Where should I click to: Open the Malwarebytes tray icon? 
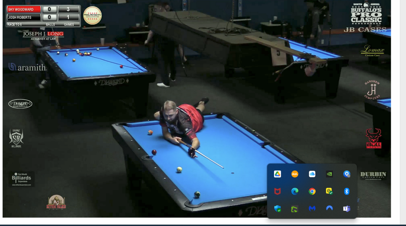(312, 209)
